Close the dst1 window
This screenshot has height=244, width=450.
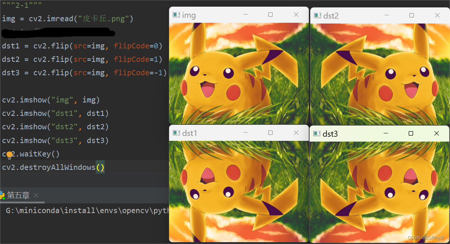coord(296,133)
